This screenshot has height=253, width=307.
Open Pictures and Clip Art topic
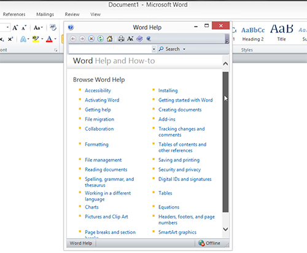click(106, 217)
